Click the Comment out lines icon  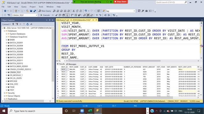(x=97, y=15)
